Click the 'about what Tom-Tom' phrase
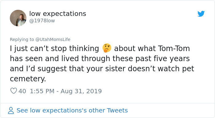215x118 pixels. 152,48
